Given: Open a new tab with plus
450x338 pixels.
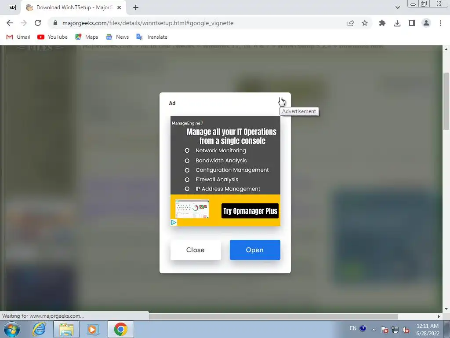Looking at the screenshot, I should pos(136,7).
